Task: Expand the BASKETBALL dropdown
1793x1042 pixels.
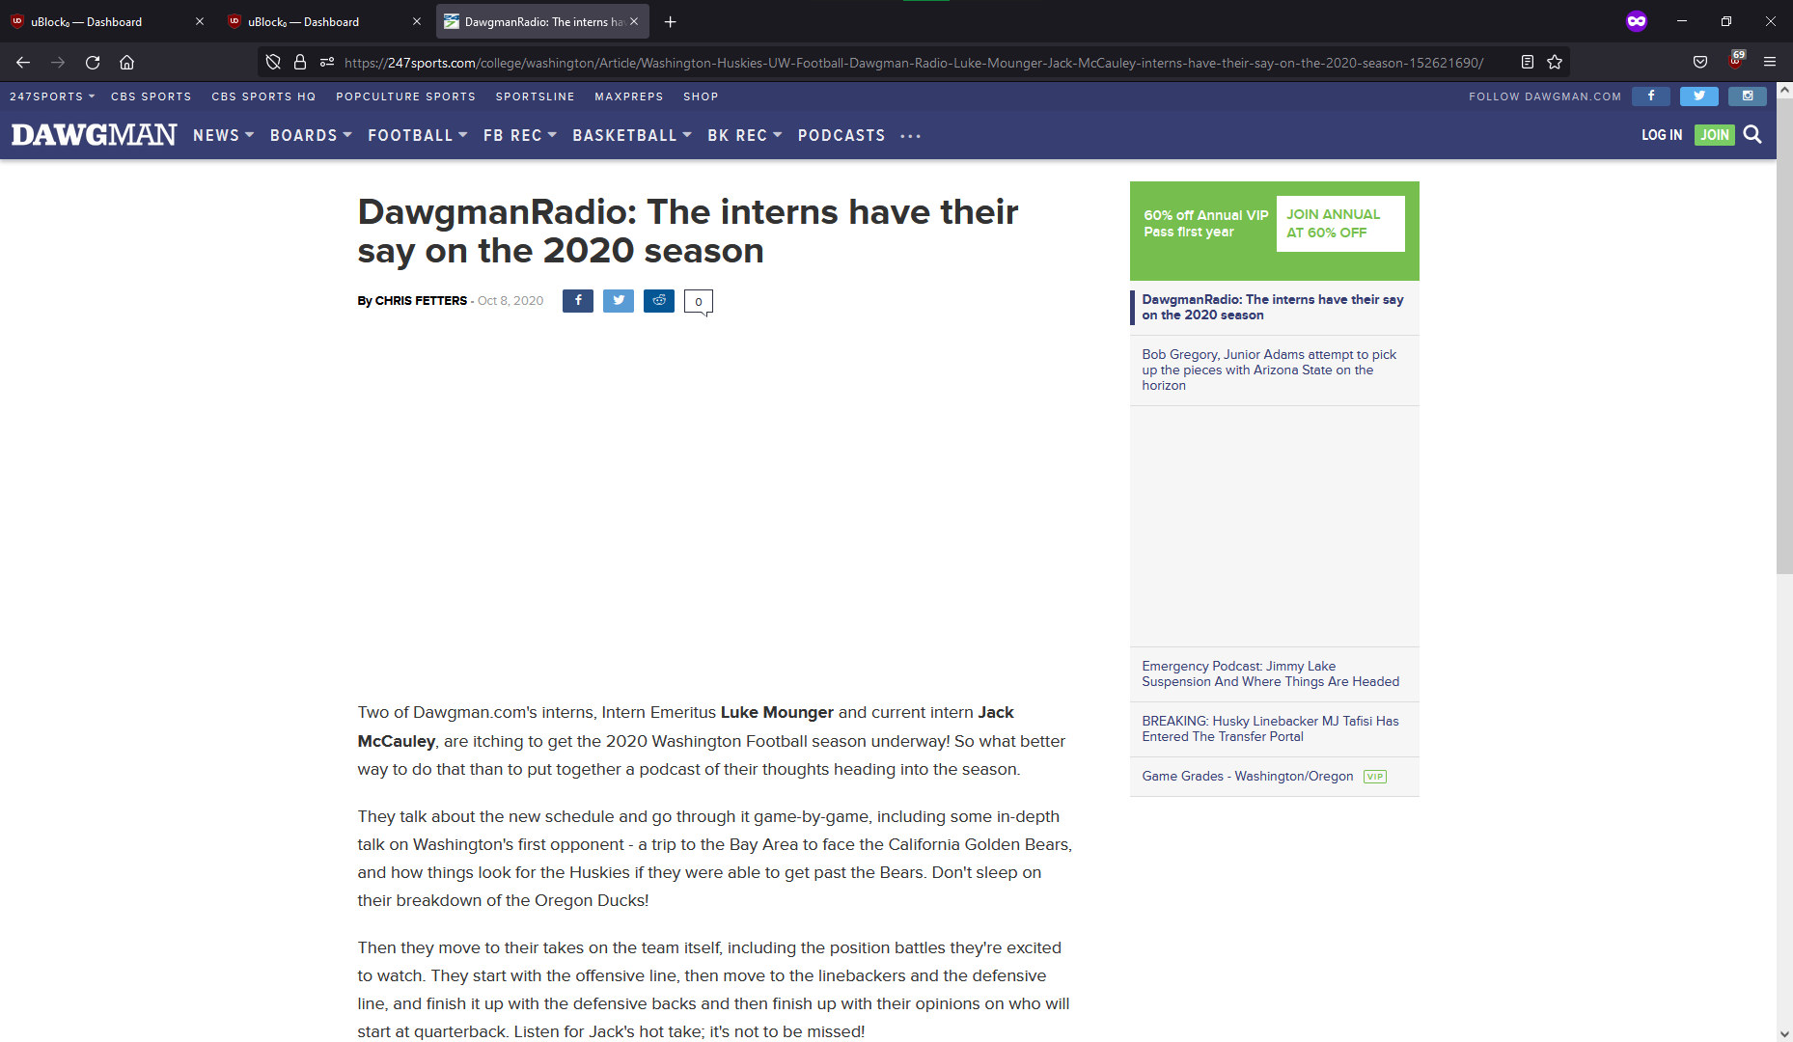Action: (630, 135)
